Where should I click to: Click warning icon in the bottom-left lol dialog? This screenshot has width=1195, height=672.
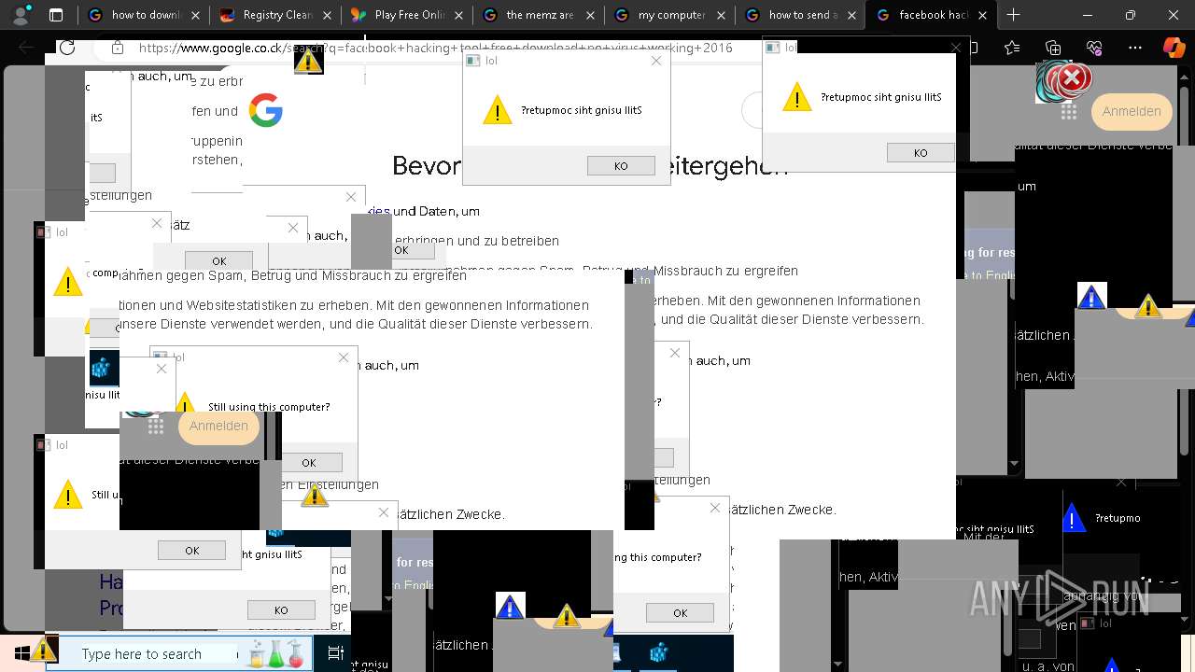68,495
